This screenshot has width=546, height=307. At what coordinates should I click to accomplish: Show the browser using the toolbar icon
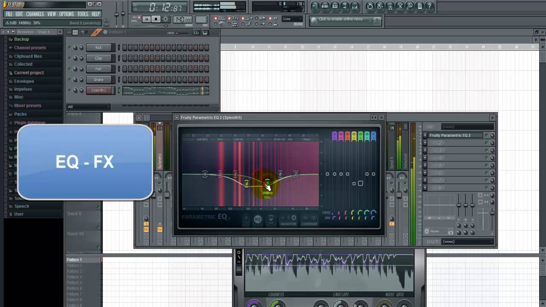tap(345, 6)
